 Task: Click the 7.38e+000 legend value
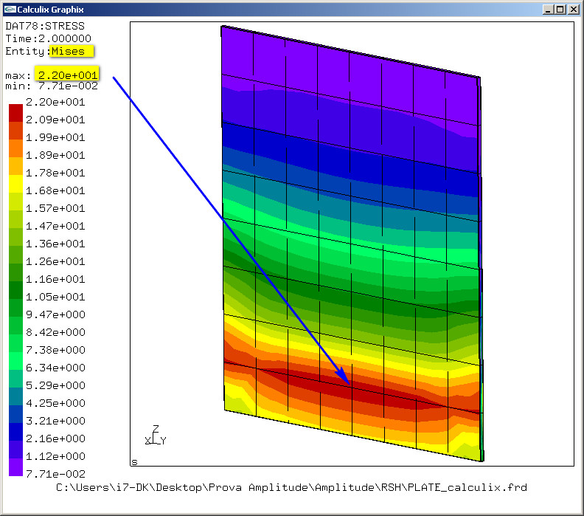click(55, 350)
